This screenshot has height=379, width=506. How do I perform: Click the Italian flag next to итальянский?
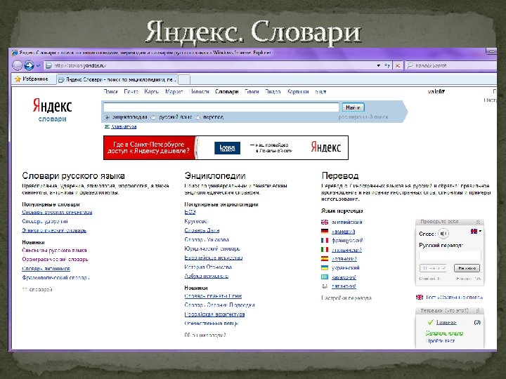click(325, 249)
